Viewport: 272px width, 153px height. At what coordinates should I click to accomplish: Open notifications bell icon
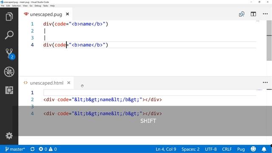tap(264, 149)
